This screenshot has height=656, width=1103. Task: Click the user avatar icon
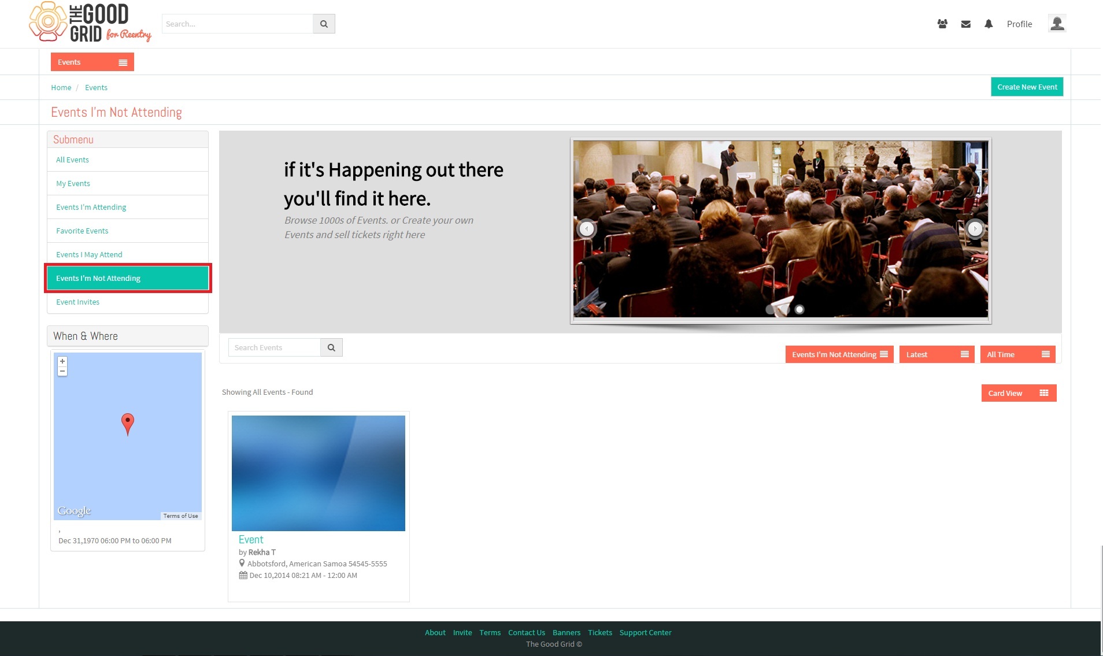[x=1057, y=23]
